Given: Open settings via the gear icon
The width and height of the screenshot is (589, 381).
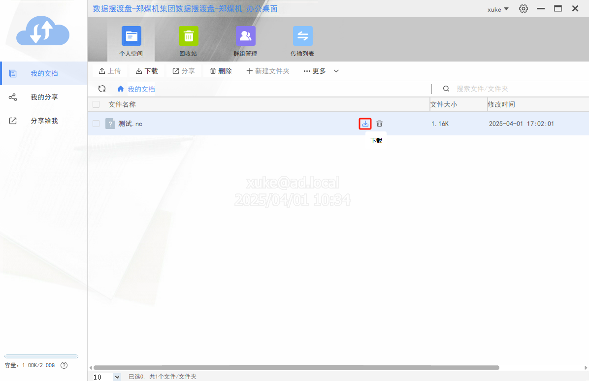Looking at the screenshot, I should (524, 9).
